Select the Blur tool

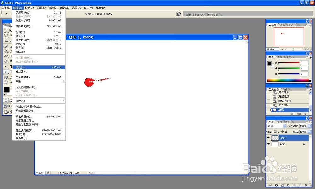[x=6, y=61]
